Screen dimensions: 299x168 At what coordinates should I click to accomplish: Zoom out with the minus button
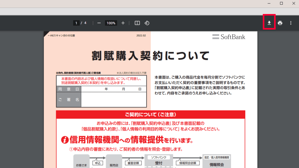pos(99,23)
